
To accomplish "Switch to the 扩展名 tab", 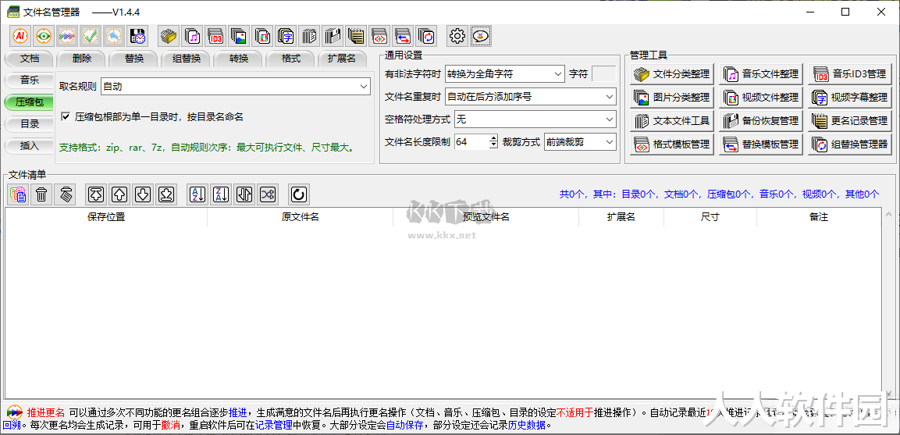I will [342, 59].
